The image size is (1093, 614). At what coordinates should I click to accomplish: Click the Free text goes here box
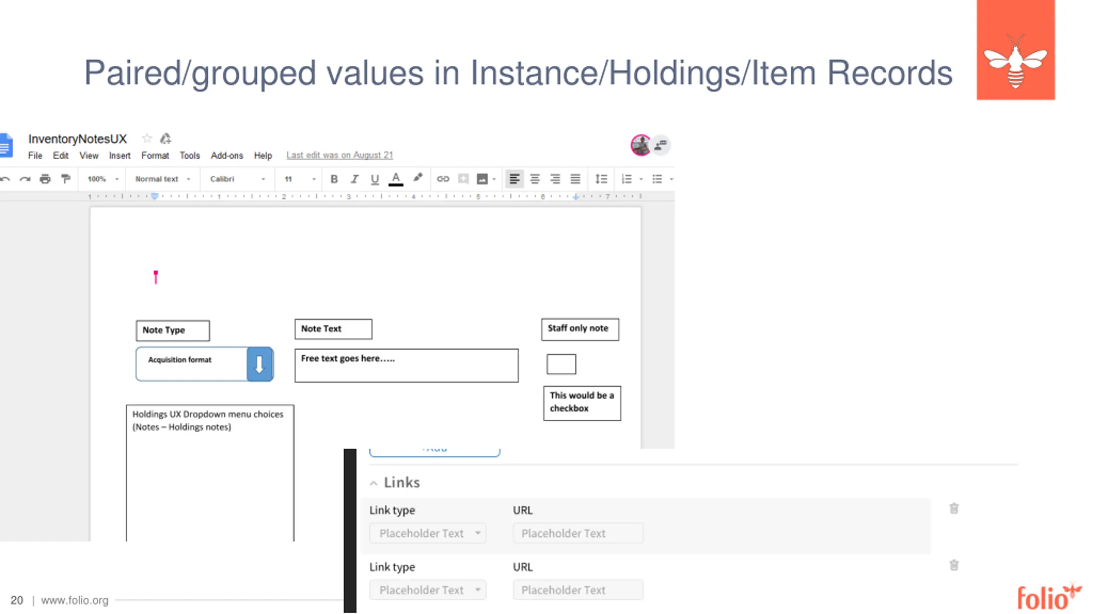pyautogui.click(x=406, y=365)
